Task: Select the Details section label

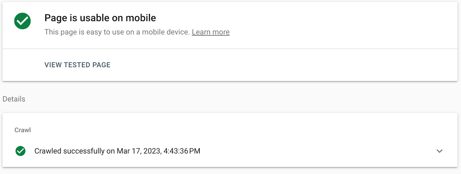Action: click(14, 99)
